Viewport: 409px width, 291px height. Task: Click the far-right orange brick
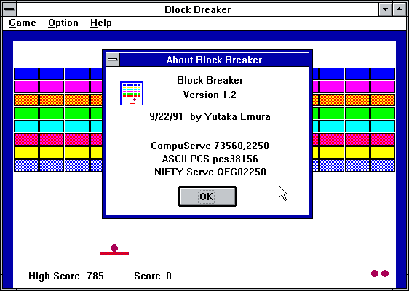383,100
